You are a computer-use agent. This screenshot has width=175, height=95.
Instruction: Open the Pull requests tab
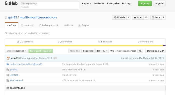(49, 25)
